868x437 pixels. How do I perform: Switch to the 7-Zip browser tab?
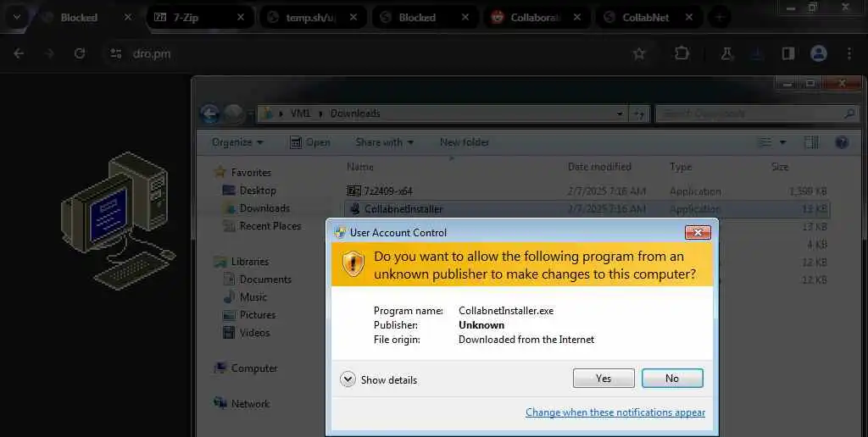point(199,17)
